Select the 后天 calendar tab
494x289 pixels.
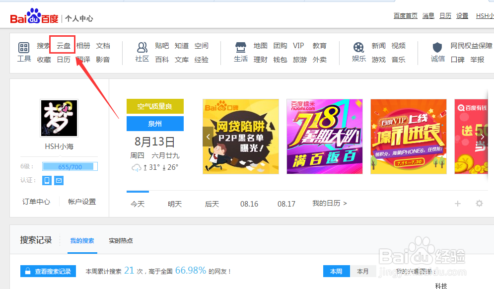(212, 204)
